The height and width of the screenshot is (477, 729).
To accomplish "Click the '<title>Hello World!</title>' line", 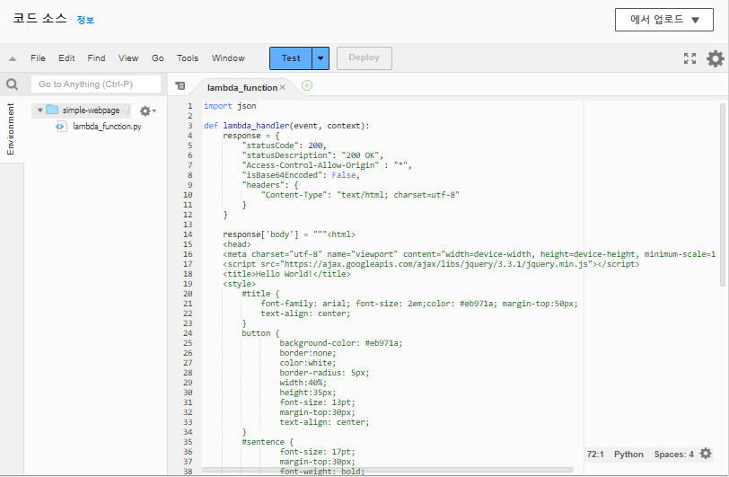I will click(x=286, y=274).
